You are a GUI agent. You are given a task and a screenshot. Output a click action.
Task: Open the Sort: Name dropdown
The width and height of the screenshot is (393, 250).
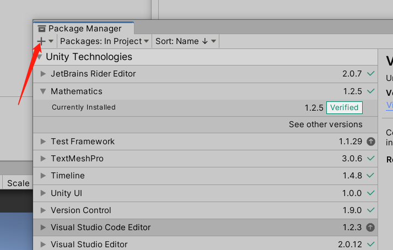186,41
